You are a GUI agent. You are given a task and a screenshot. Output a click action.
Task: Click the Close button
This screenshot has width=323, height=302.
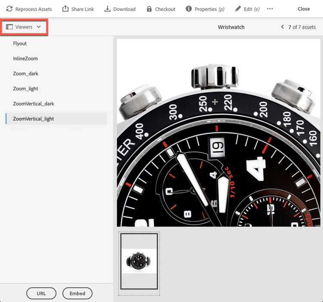[304, 9]
